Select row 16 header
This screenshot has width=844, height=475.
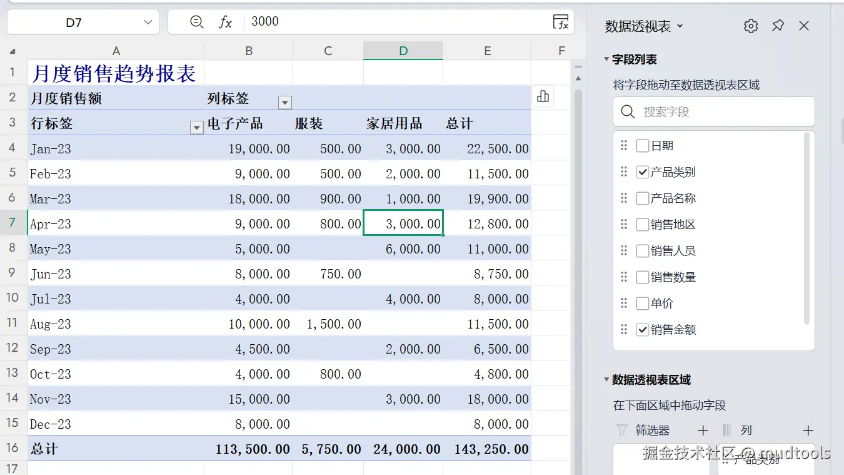click(x=13, y=448)
